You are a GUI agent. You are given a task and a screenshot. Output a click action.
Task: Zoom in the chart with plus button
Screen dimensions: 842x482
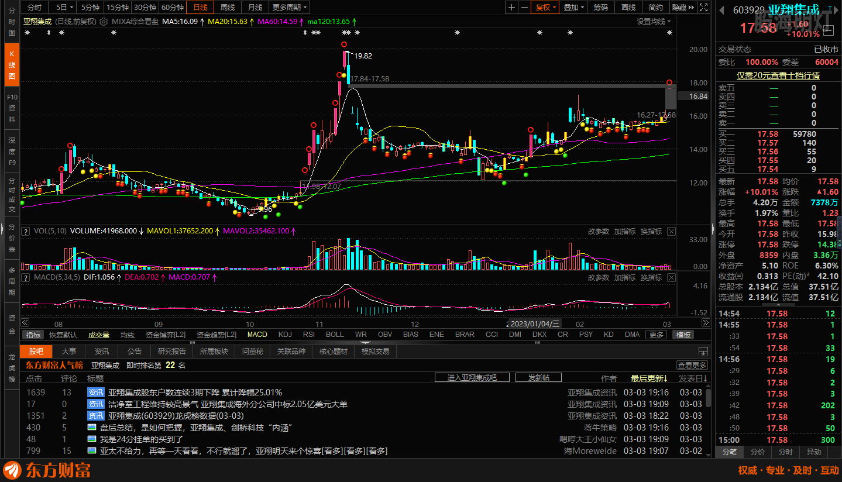click(x=512, y=8)
